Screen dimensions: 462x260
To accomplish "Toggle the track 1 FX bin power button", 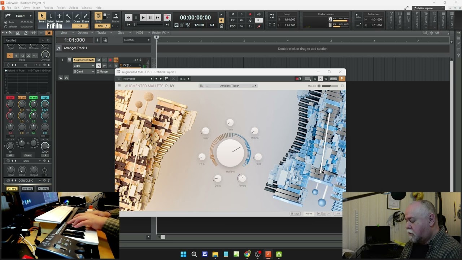I will 121,65.
